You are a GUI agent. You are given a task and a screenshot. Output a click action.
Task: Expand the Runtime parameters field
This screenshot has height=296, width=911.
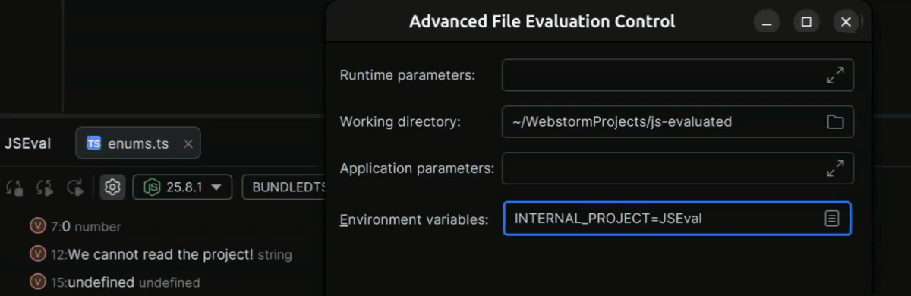click(835, 75)
